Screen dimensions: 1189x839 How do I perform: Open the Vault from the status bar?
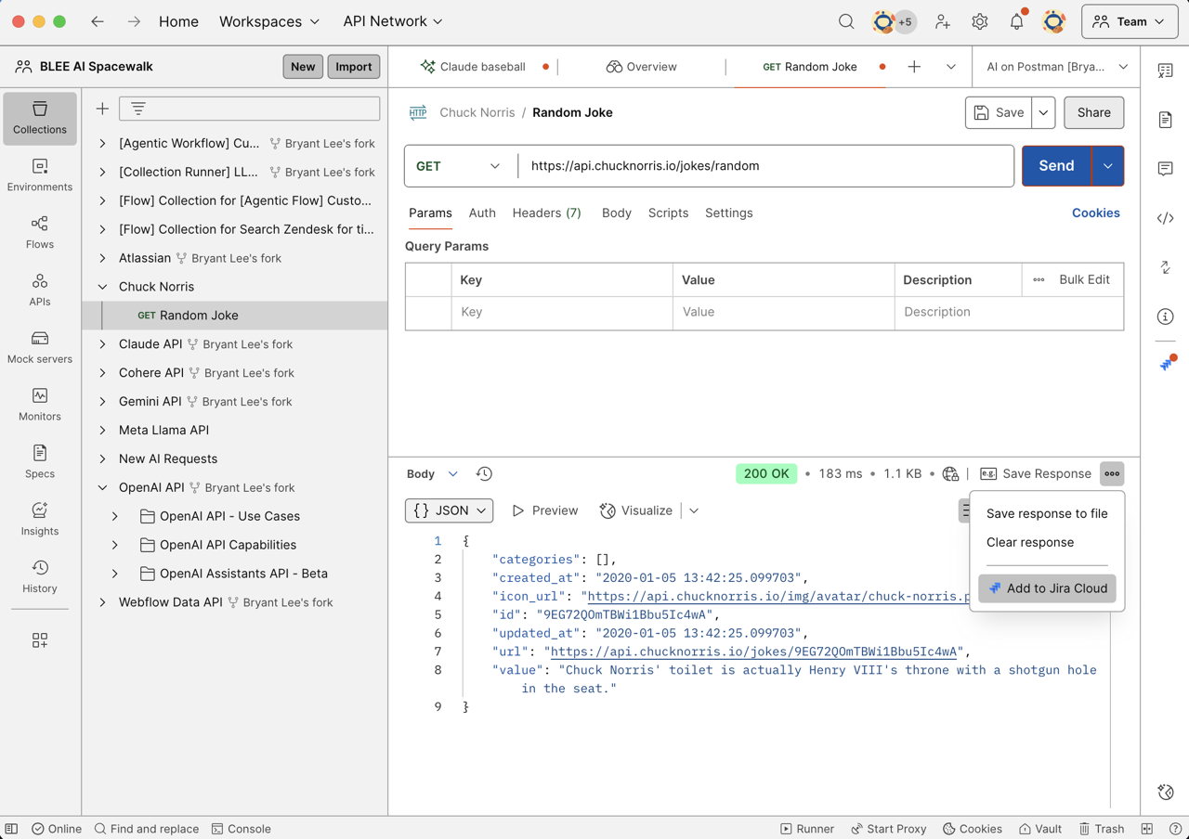click(x=1039, y=828)
